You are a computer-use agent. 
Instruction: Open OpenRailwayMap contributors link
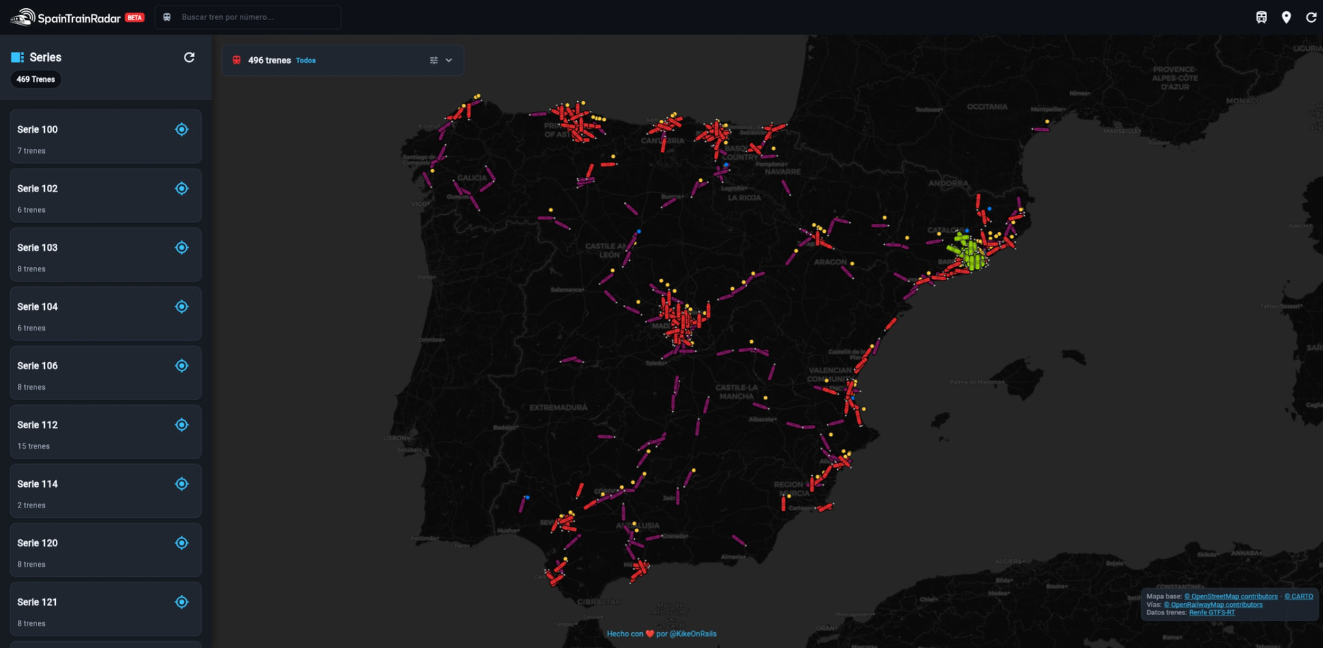pyautogui.click(x=1213, y=605)
